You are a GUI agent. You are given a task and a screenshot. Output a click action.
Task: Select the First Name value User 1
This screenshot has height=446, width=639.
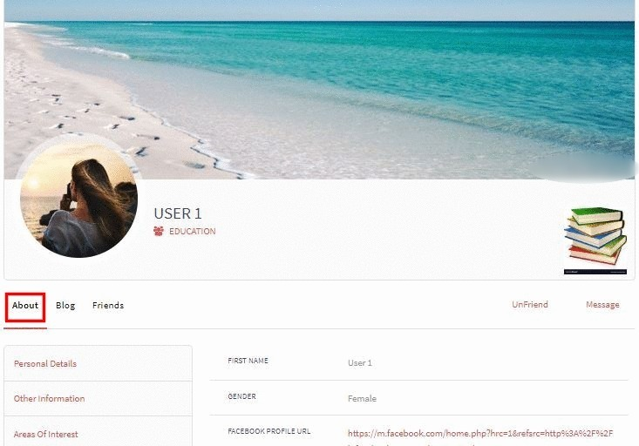360,363
